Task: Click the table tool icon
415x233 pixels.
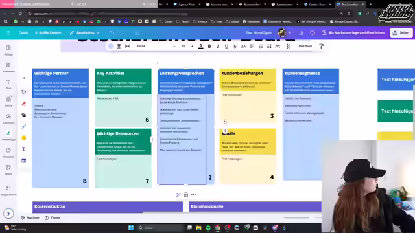Action: point(23,161)
